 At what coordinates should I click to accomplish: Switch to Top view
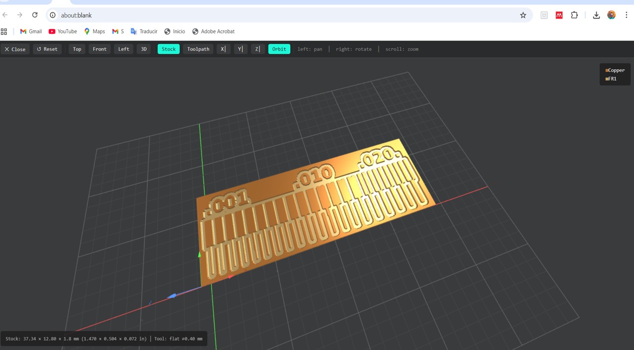(x=77, y=49)
